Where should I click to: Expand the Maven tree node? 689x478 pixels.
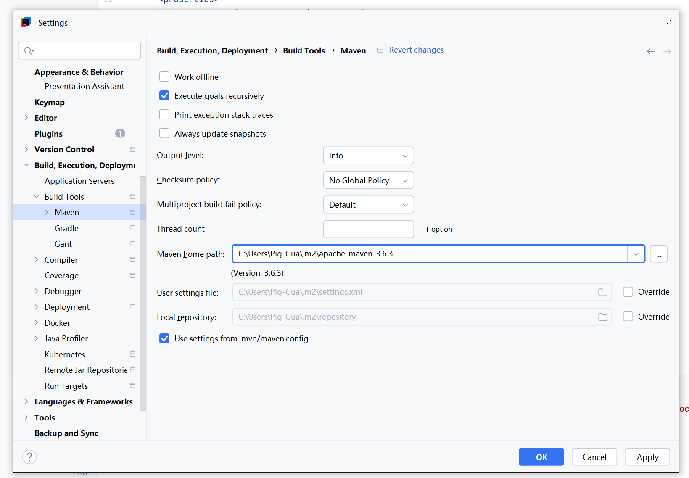pyautogui.click(x=47, y=212)
